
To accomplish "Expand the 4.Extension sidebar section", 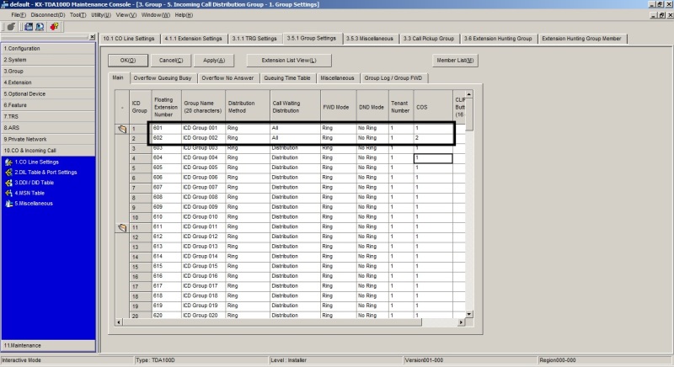I will (48, 82).
